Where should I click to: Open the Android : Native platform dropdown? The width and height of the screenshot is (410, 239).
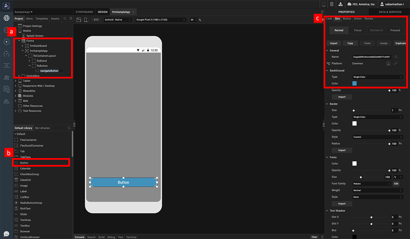coord(118,20)
